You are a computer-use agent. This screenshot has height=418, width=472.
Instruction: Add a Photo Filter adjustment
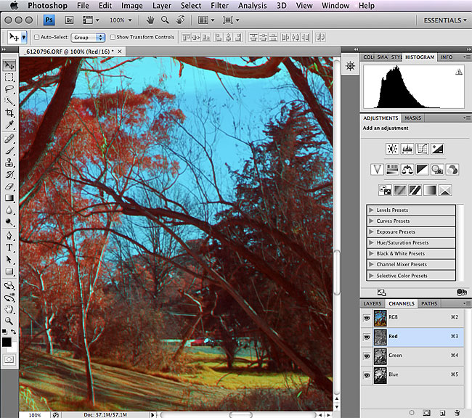tap(436, 169)
